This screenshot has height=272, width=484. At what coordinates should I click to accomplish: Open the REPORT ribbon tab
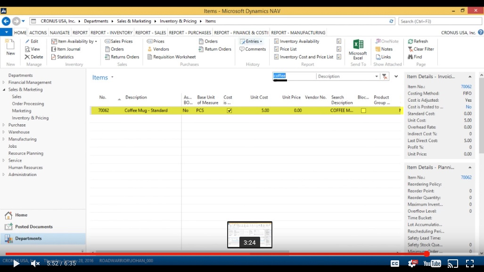tap(80, 32)
